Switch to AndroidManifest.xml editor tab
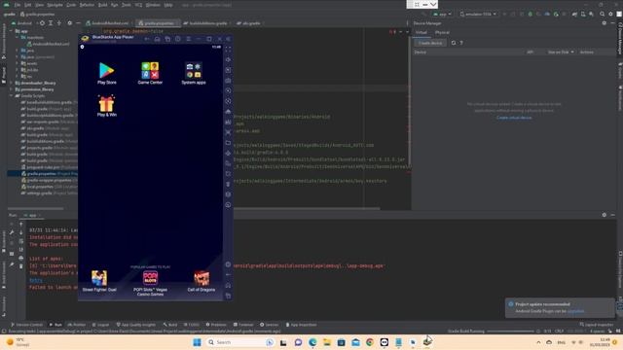Viewport: 623px width, 350px height. point(108,23)
